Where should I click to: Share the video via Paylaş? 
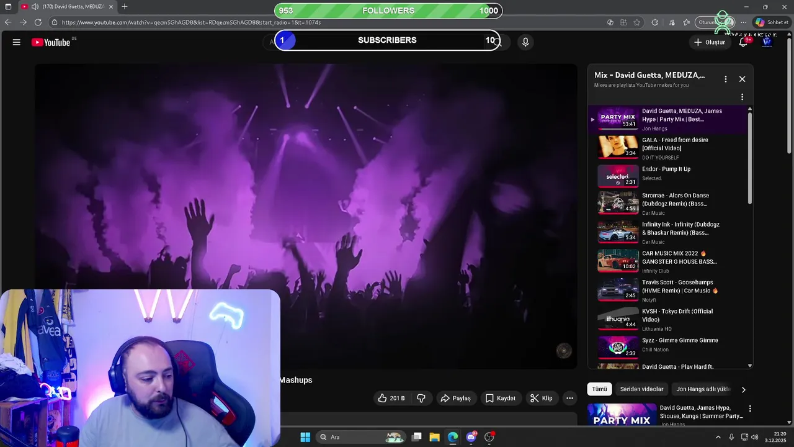pos(455,398)
